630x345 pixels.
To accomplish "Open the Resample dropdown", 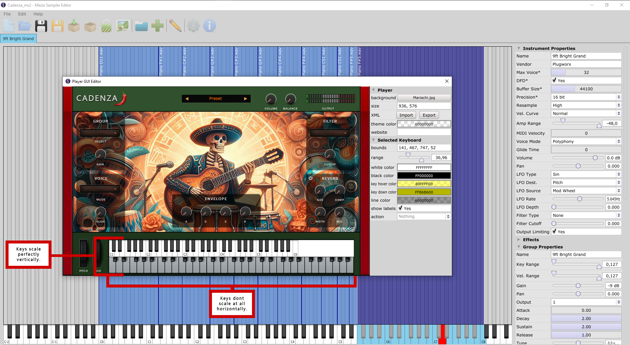I will pyautogui.click(x=586, y=105).
